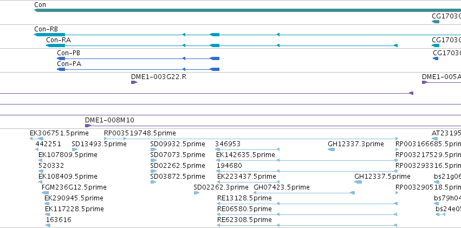Click the Con-RA transcript label

click(x=59, y=40)
